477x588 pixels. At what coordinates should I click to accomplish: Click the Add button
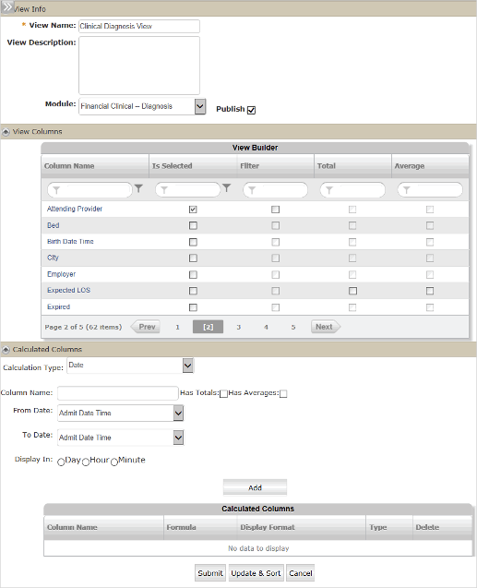tap(255, 487)
